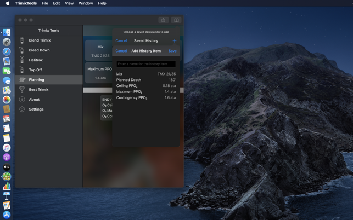Open App Store from the dock
This screenshot has height=220, width=353.
coord(7,215)
